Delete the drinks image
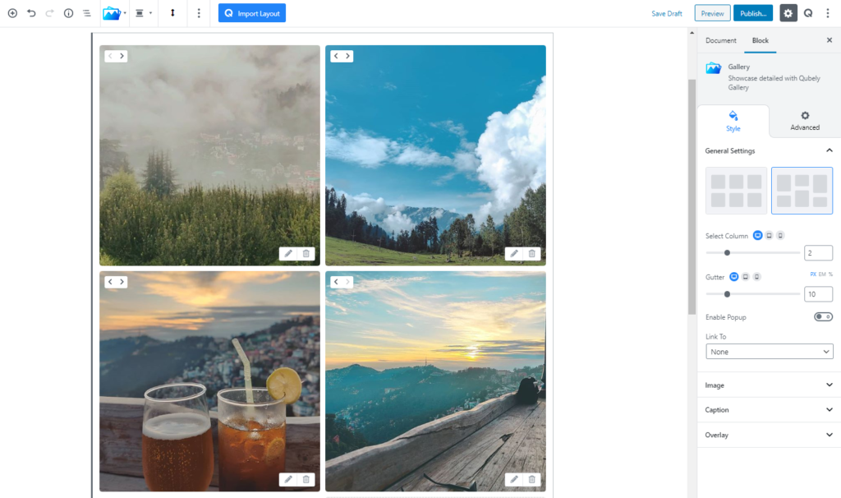 tap(306, 479)
